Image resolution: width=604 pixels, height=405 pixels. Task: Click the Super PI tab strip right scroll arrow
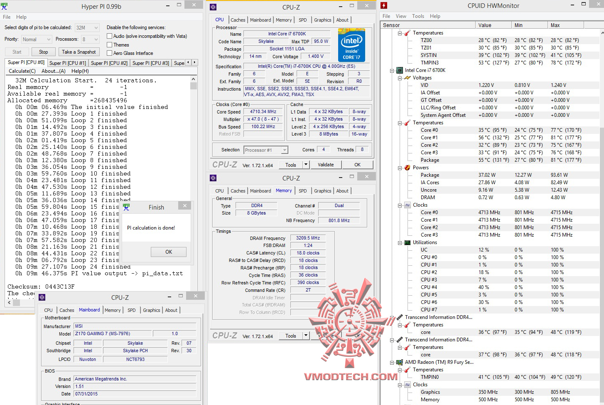click(x=194, y=62)
